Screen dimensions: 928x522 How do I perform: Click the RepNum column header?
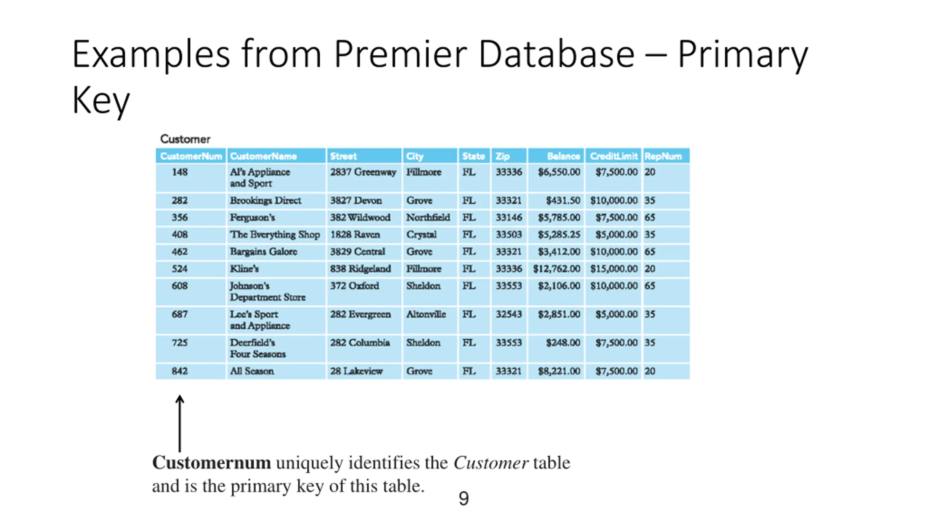pyautogui.click(x=663, y=156)
